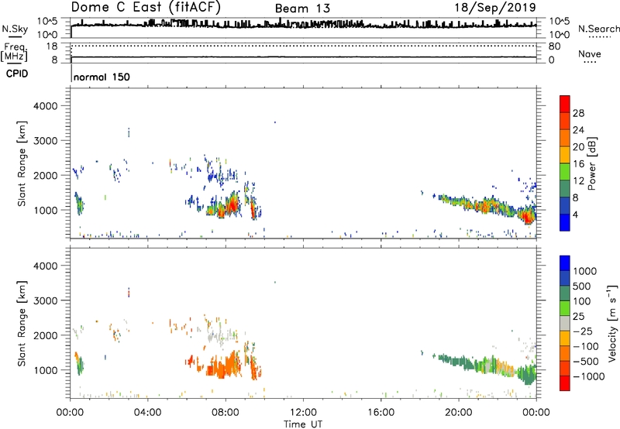
Task: Click the '-25' label on the Velocity scale
Action: click(583, 331)
